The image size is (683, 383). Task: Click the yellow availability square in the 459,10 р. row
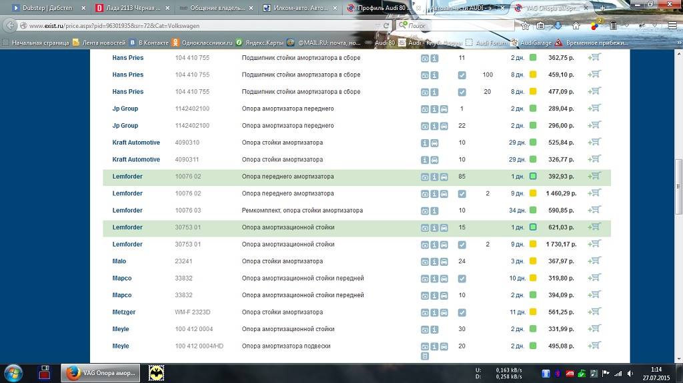[533, 75]
